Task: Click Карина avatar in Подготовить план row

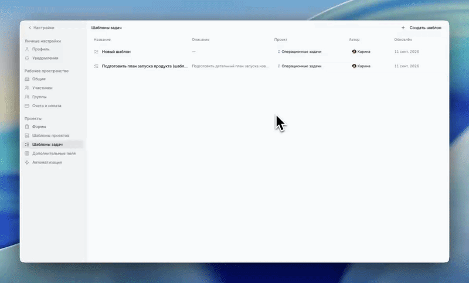Action: pos(354,66)
